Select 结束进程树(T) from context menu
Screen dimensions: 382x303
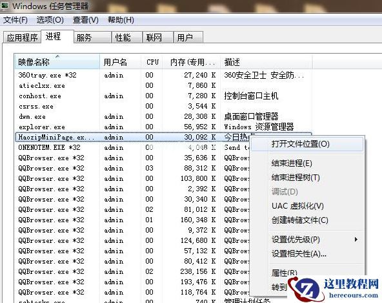[x=307, y=178]
